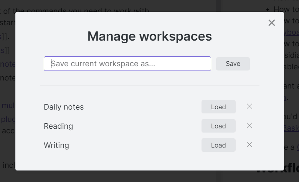Delete the Writing workspace entry
299x182 pixels.
249,145
